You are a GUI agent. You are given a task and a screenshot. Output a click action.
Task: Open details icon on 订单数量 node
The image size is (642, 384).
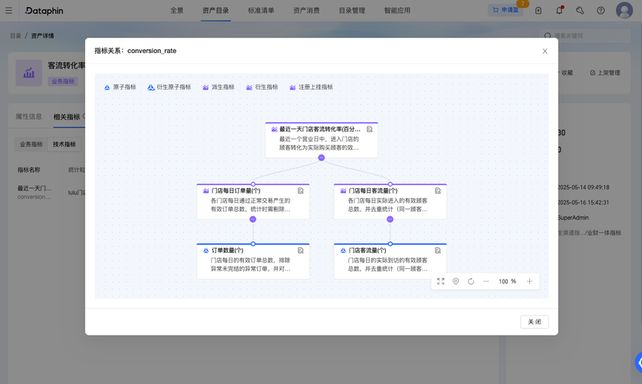301,250
